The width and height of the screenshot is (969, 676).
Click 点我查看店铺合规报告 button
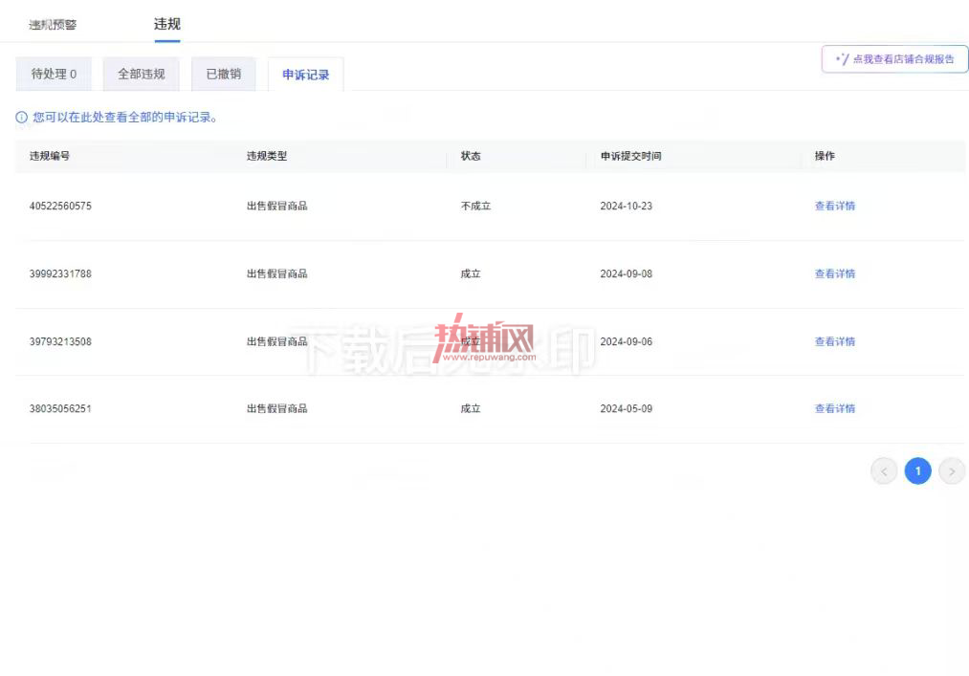coord(894,59)
